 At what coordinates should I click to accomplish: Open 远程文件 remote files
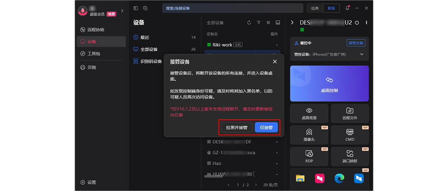[x=350, y=113]
